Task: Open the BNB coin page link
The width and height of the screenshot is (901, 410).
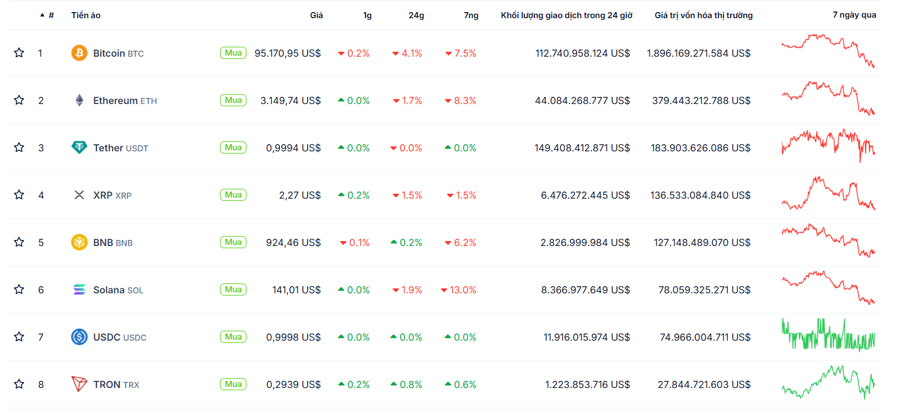Action: pyautogui.click(x=113, y=243)
